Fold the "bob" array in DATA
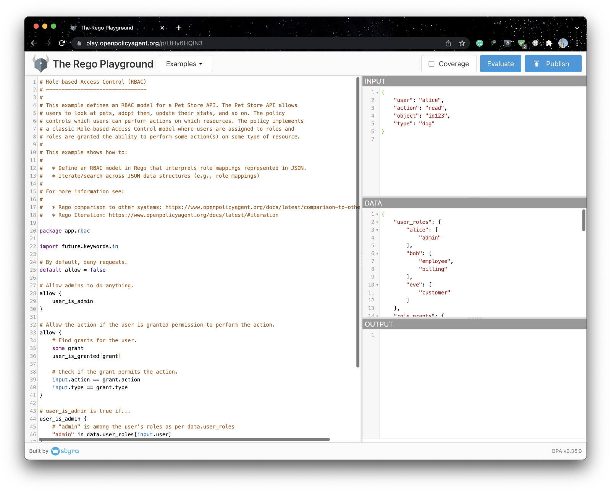This screenshot has width=611, height=492. (377, 254)
